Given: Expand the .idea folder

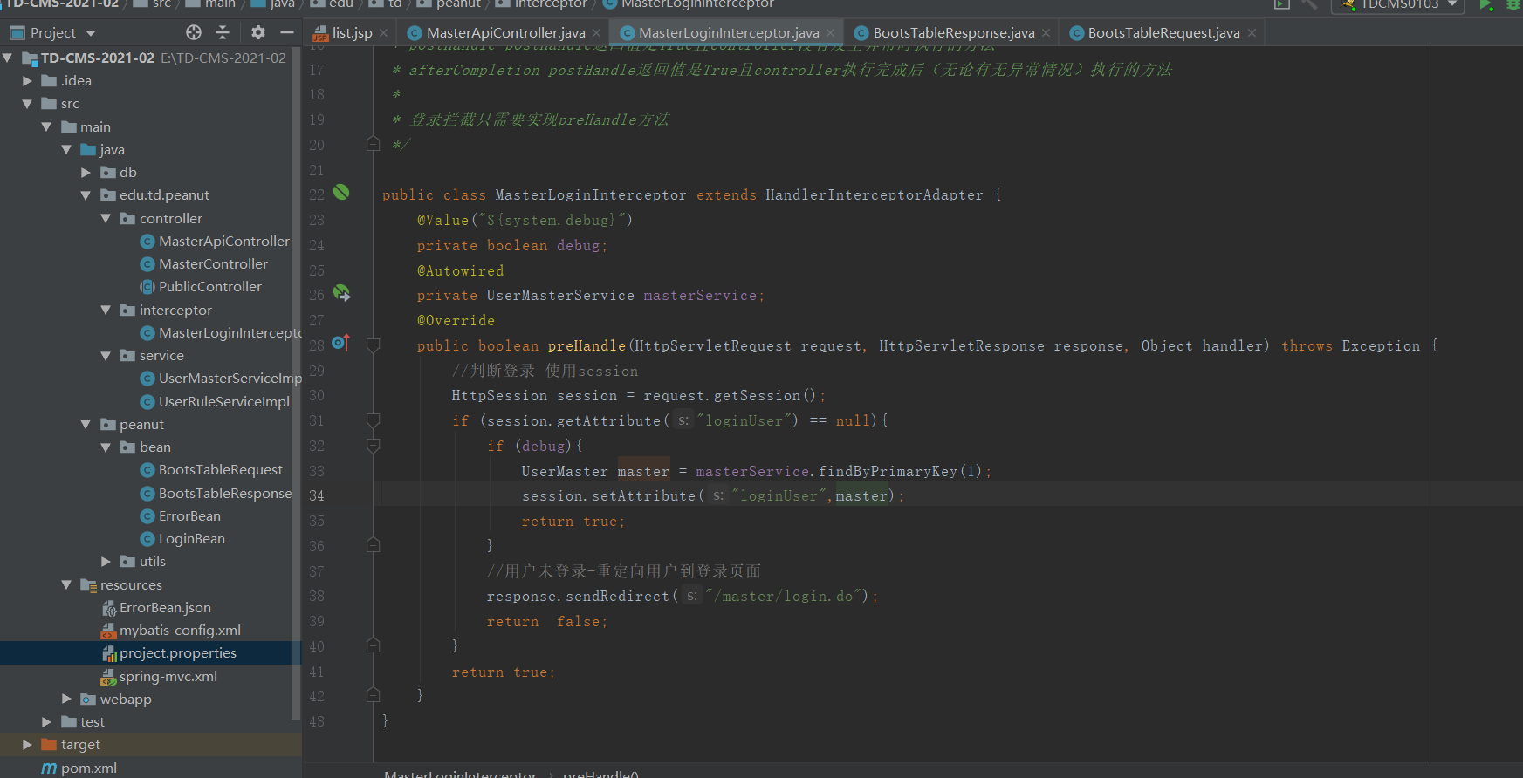Looking at the screenshot, I should coord(27,80).
